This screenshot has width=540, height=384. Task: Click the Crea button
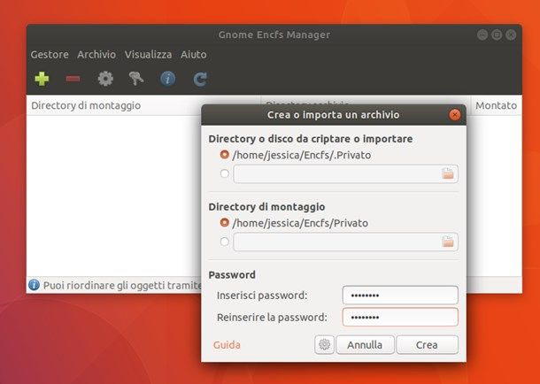tap(427, 345)
